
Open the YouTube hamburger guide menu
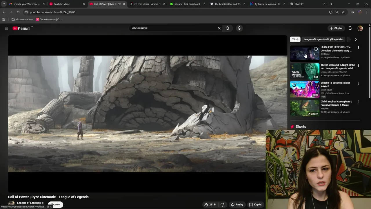(x=6, y=28)
